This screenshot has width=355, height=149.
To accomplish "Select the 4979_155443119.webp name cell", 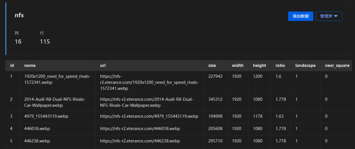I will point(46,116).
